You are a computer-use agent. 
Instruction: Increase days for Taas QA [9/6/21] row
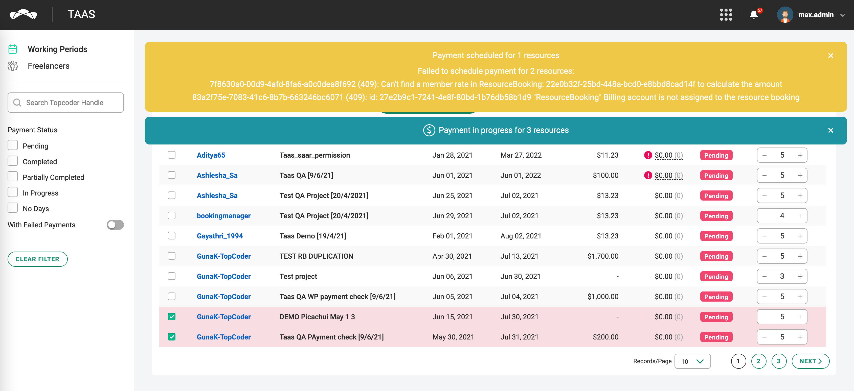point(800,176)
